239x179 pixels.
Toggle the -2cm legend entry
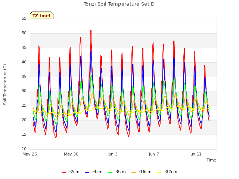click(x=71, y=172)
